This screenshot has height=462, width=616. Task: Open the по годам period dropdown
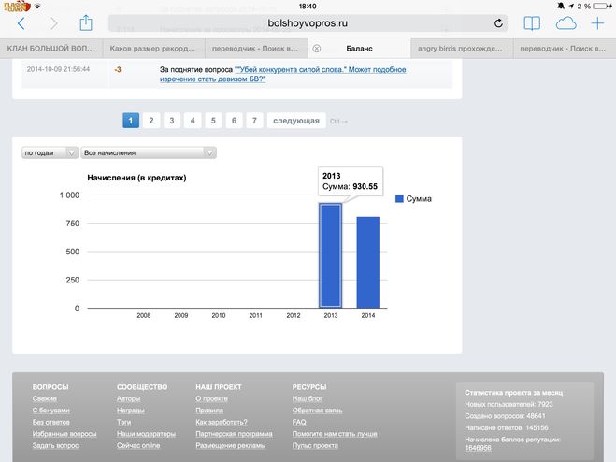pyautogui.click(x=50, y=152)
